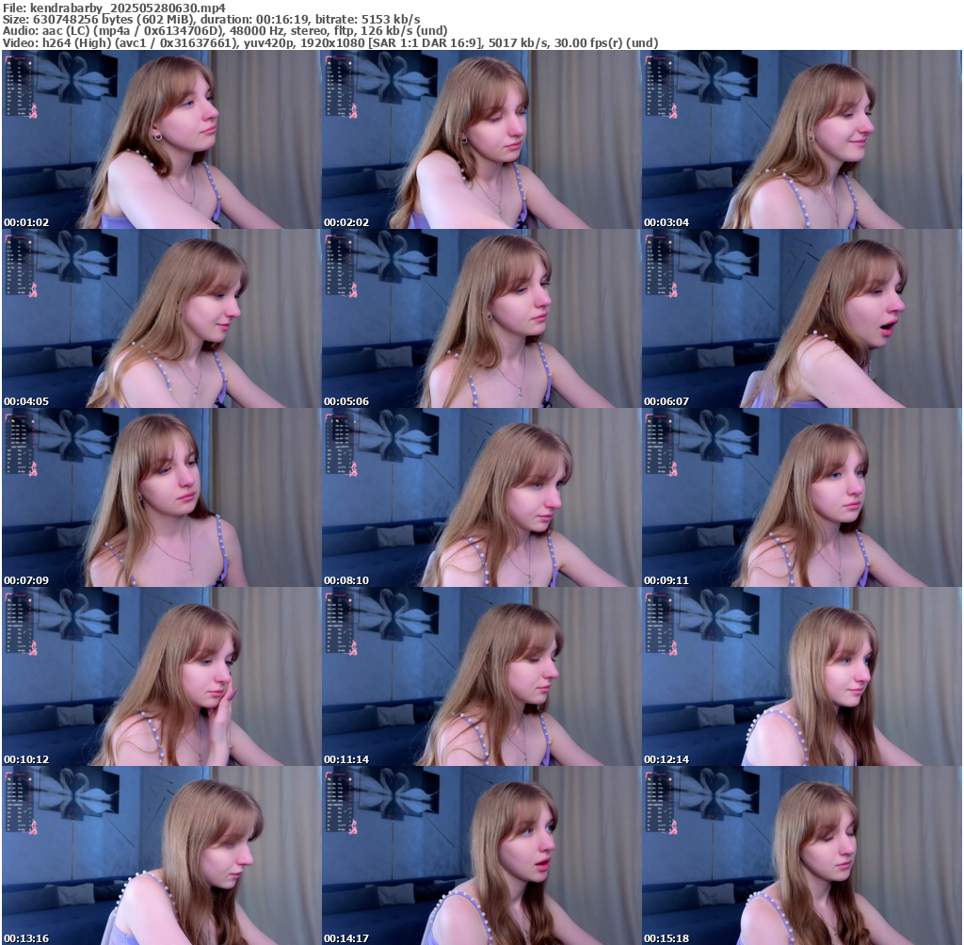View the frame at 00:07:09
The image size is (964, 945).
[161, 497]
